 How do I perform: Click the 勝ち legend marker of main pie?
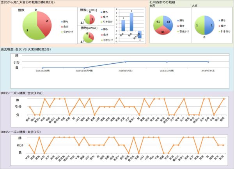(x=63, y=21)
